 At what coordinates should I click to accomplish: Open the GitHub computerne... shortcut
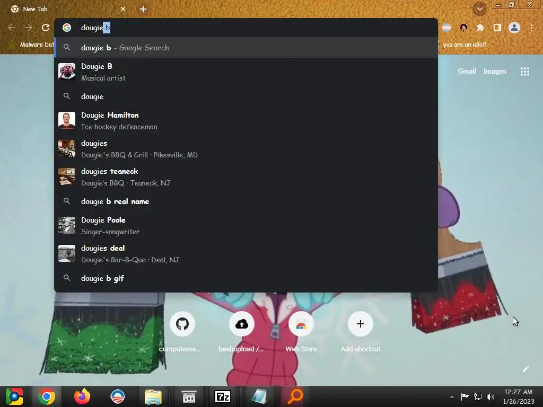coord(182,324)
